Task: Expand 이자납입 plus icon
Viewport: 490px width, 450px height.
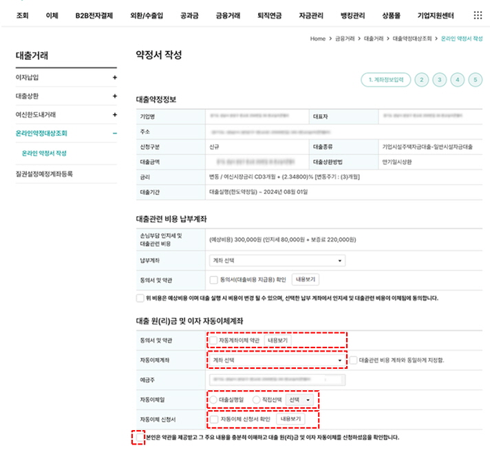Action: coord(115,78)
